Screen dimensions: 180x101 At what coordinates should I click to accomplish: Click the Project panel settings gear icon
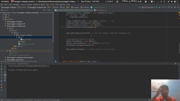(49, 10)
